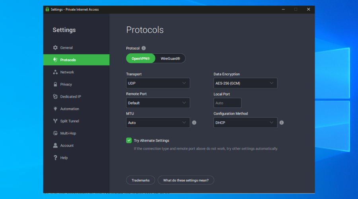
Task: Open the Multi-Hop settings page
Action: 68,133
